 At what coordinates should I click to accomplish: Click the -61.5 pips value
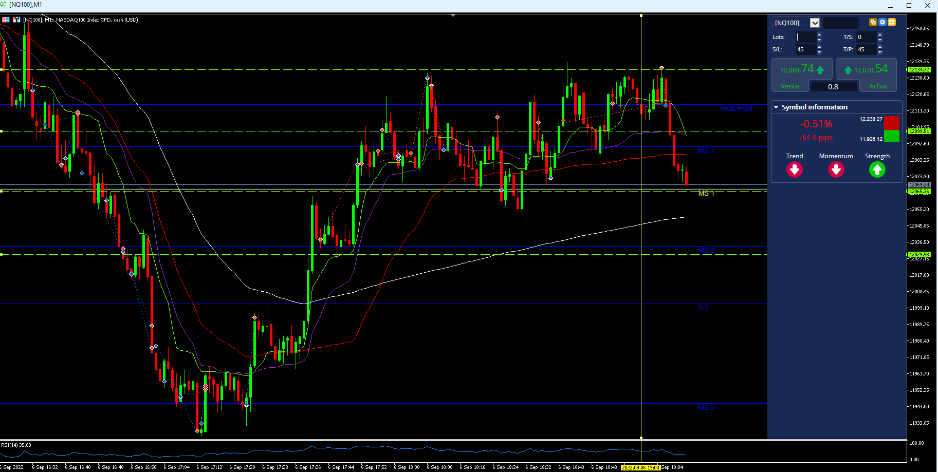pyautogui.click(x=816, y=138)
